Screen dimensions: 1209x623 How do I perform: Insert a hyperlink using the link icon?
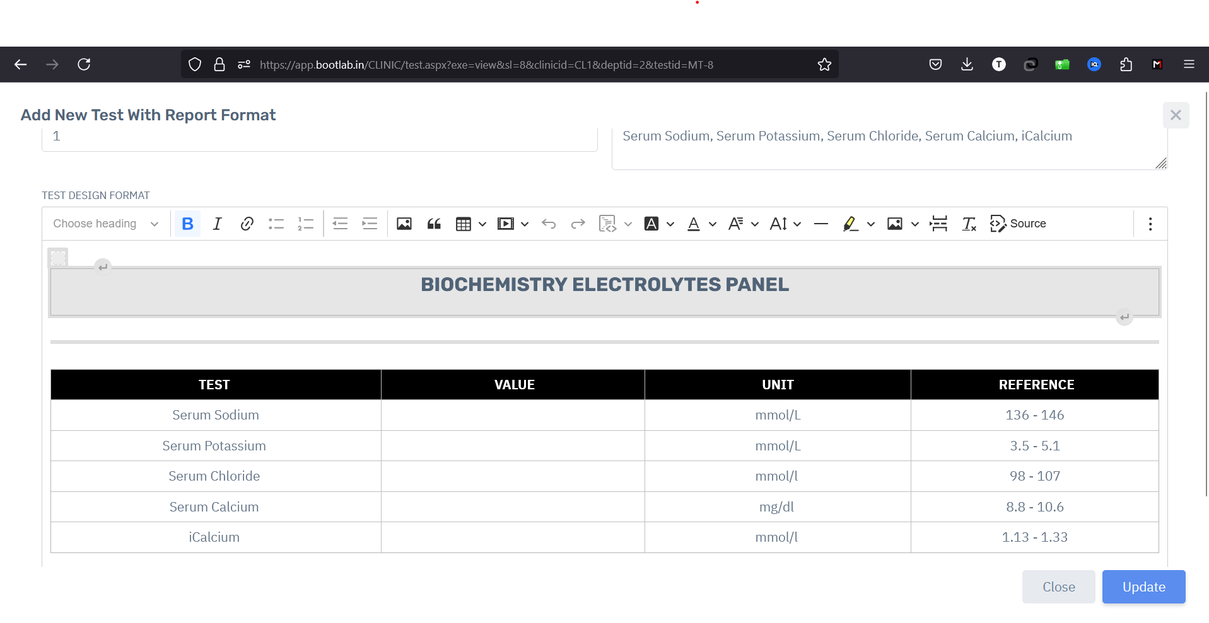[246, 224]
